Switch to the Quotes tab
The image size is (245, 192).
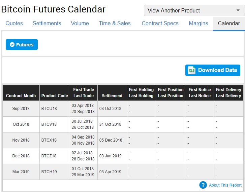pyautogui.click(x=14, y=24)
